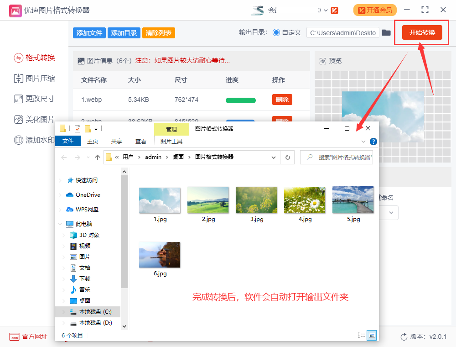Screen dimensions: 456x347
Task: Open the rename (重命名) dropdown
Action: (391, 213)
